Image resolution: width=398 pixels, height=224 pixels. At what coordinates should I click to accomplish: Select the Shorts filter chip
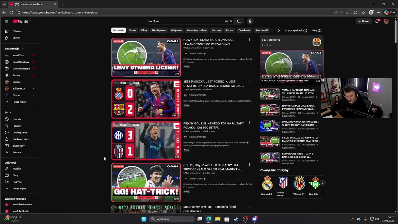132,30
